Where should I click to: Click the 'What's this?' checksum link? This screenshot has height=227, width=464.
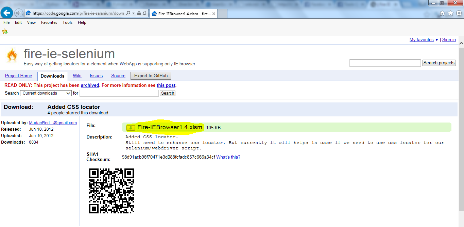[x=228, y=157]
